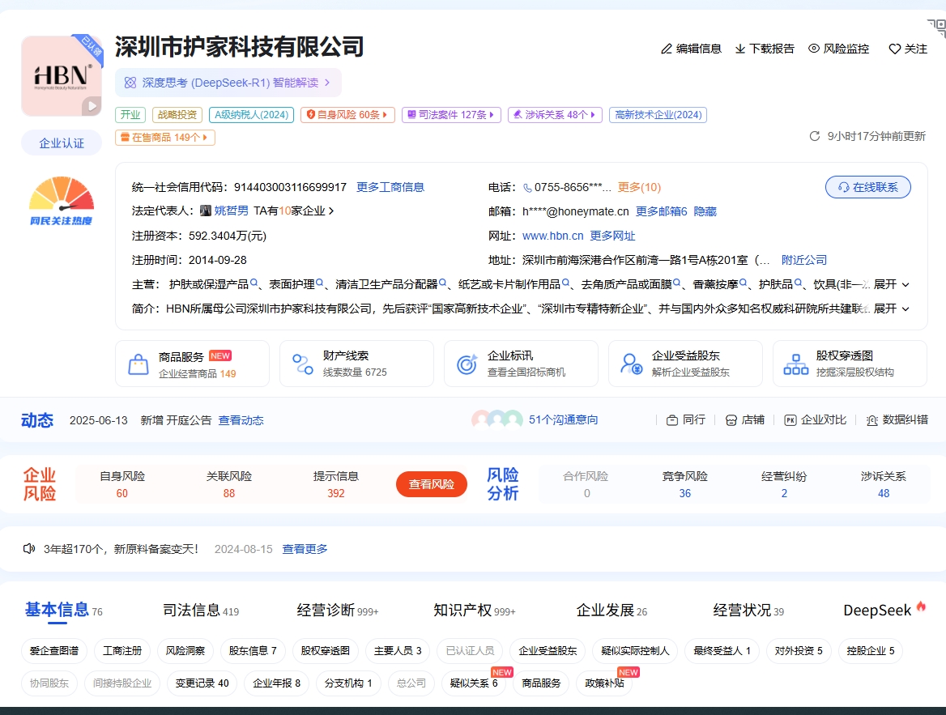Open www.hbn.cn website link
The image size is (946, 715).
552,236
